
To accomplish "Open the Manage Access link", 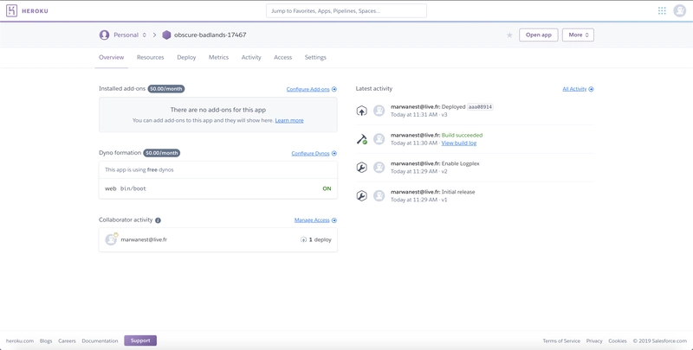I will [x=312, y=220].
